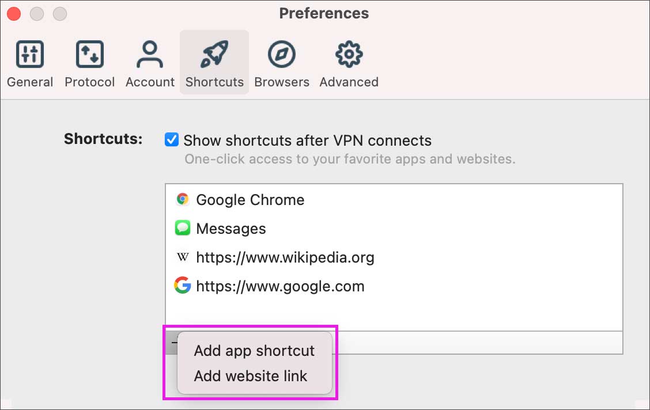Click the minus remove shortcut button
The width and height of the screenshot is (650, 410).
pyautogui.click(x=173, y=343)
